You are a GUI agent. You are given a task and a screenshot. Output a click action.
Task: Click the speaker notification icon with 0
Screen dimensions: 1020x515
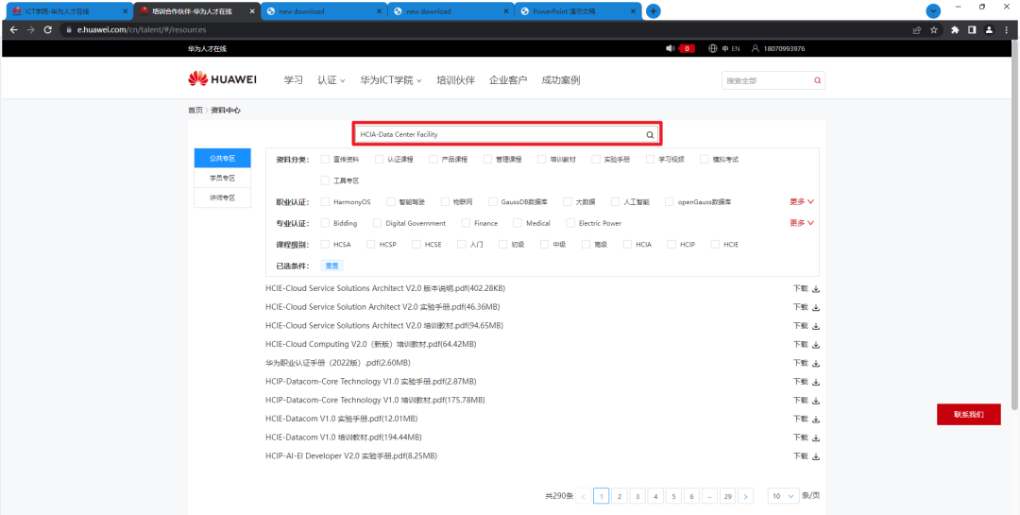[x=680, y=49]
